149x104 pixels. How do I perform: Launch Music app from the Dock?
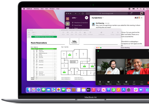[94, 90]
